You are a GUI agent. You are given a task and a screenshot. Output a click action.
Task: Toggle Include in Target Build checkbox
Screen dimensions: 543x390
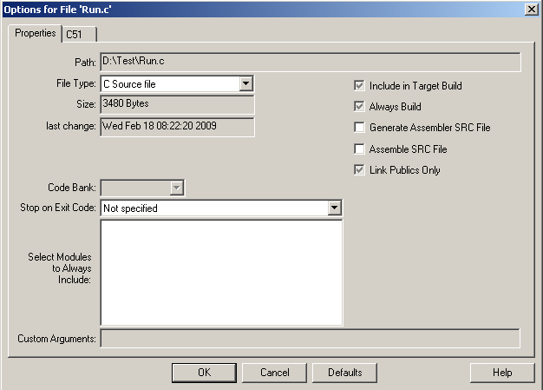[x=359, y=86]
